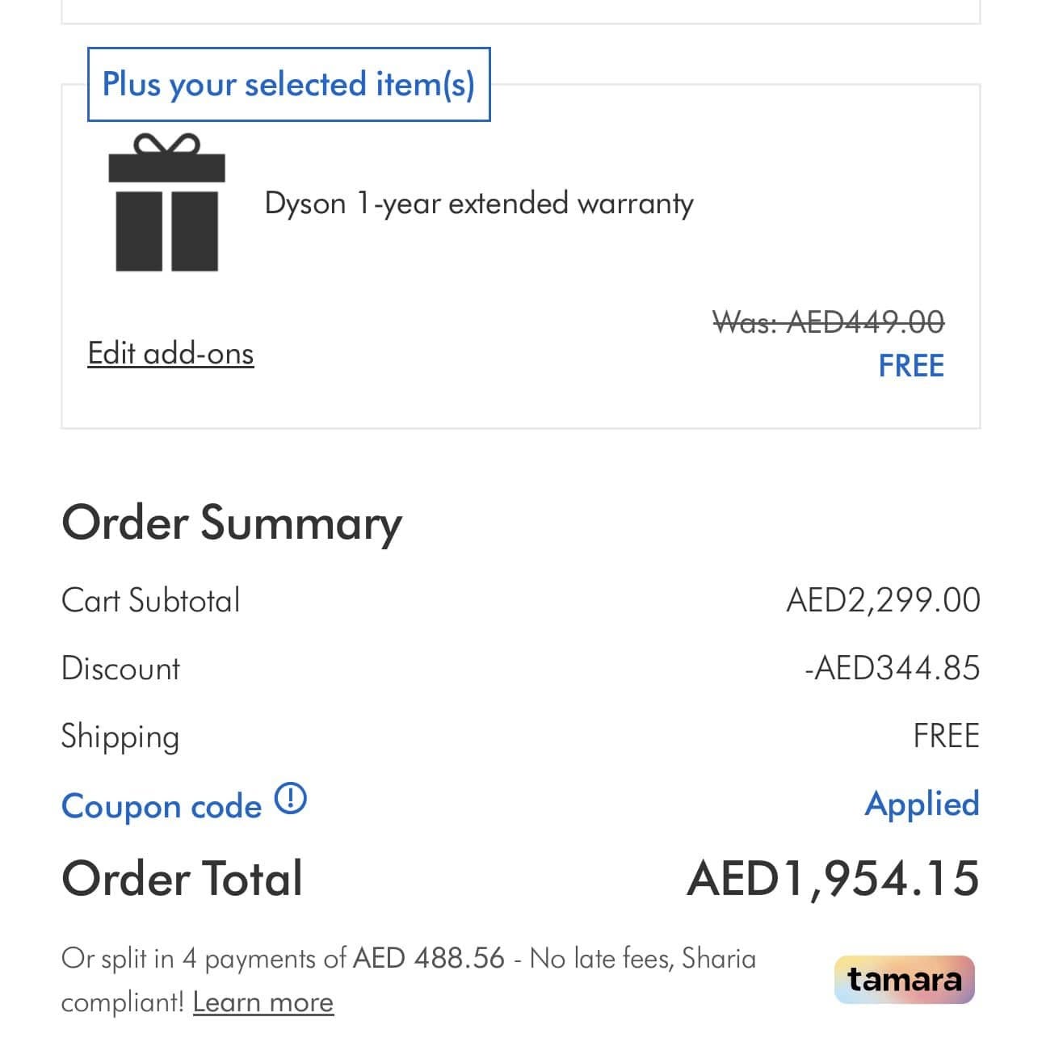Click the gift box icon

pyautogui.click(x=166, y=203)
